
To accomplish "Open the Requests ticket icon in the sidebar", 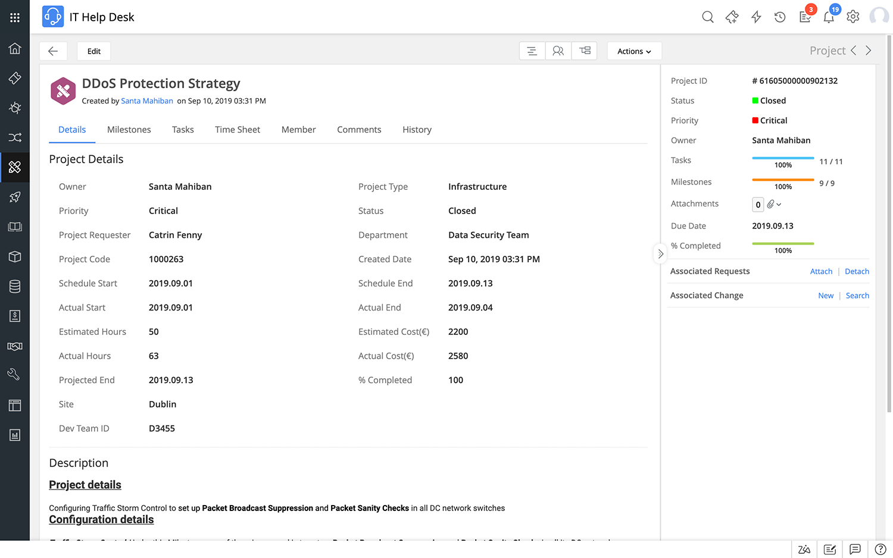I will tap(15, 78).
